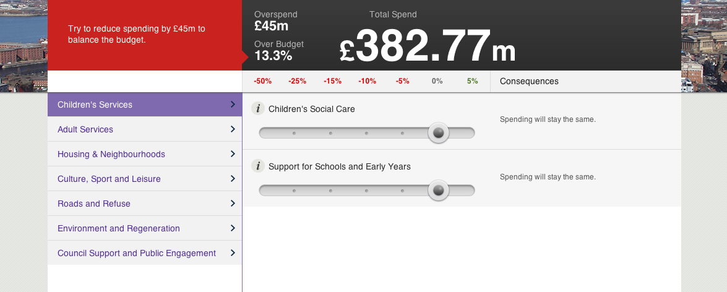Click the Roads and Refuse arrow
727x292 pixels.
[233, 204]
